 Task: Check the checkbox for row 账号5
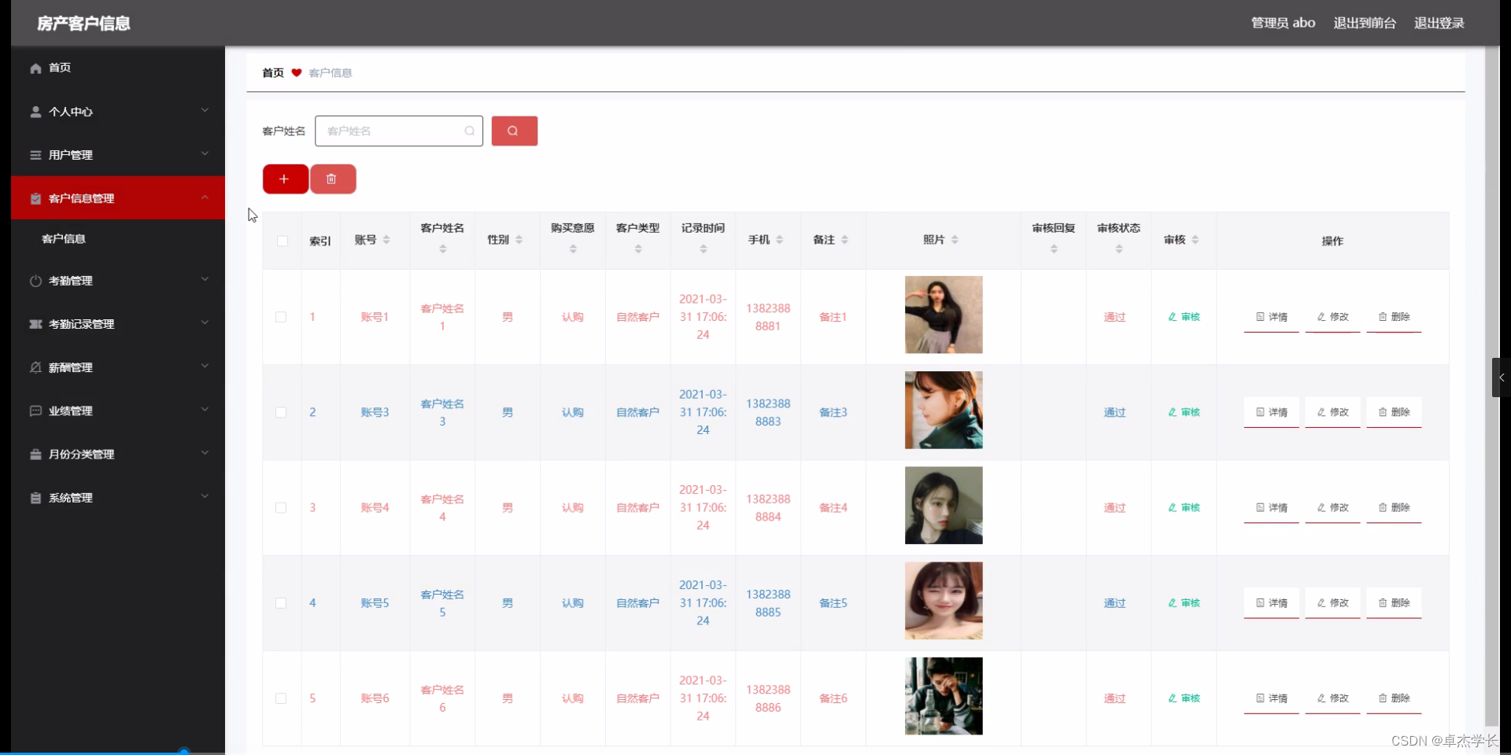click(281, 603)
